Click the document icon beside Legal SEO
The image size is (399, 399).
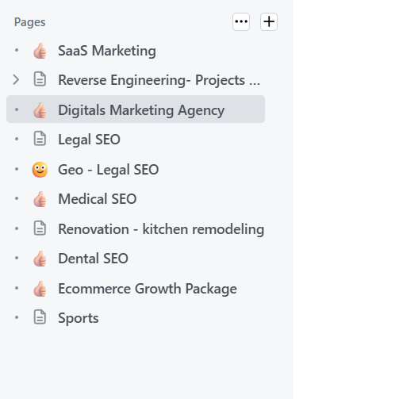40,139
